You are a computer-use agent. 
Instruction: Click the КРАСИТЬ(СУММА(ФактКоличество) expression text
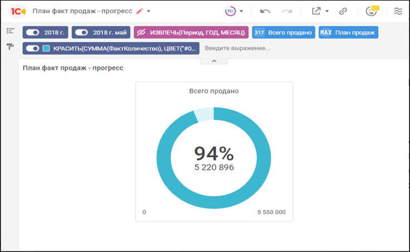click(124, 48)
